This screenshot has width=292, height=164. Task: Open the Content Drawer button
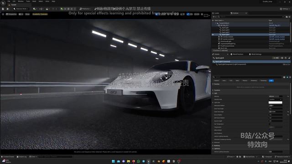point(8,157)
